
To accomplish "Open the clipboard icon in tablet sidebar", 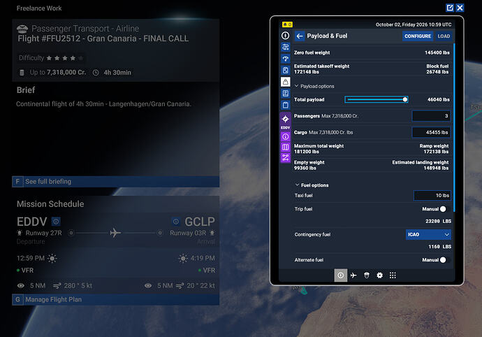I will [x=285, y=106].
